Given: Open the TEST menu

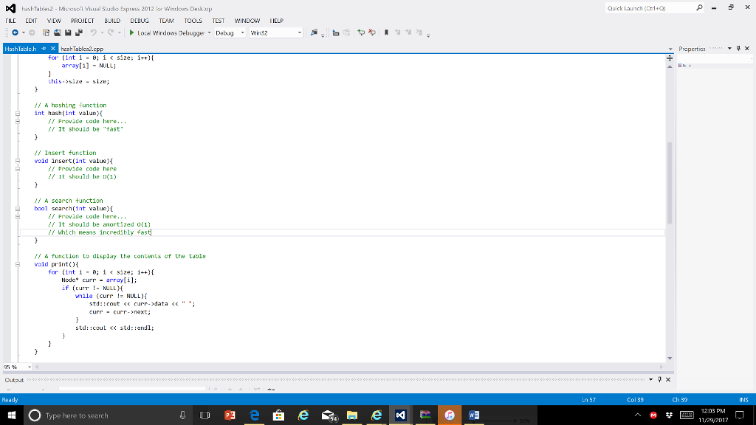Looking at the screenshot, I should pyautogui.click(x=219, y=21).
